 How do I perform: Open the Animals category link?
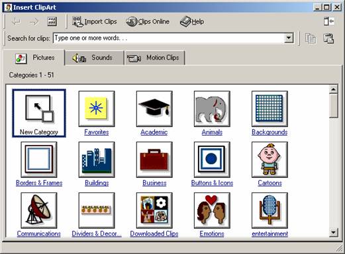pyautogui.click(x=212, y=132)
